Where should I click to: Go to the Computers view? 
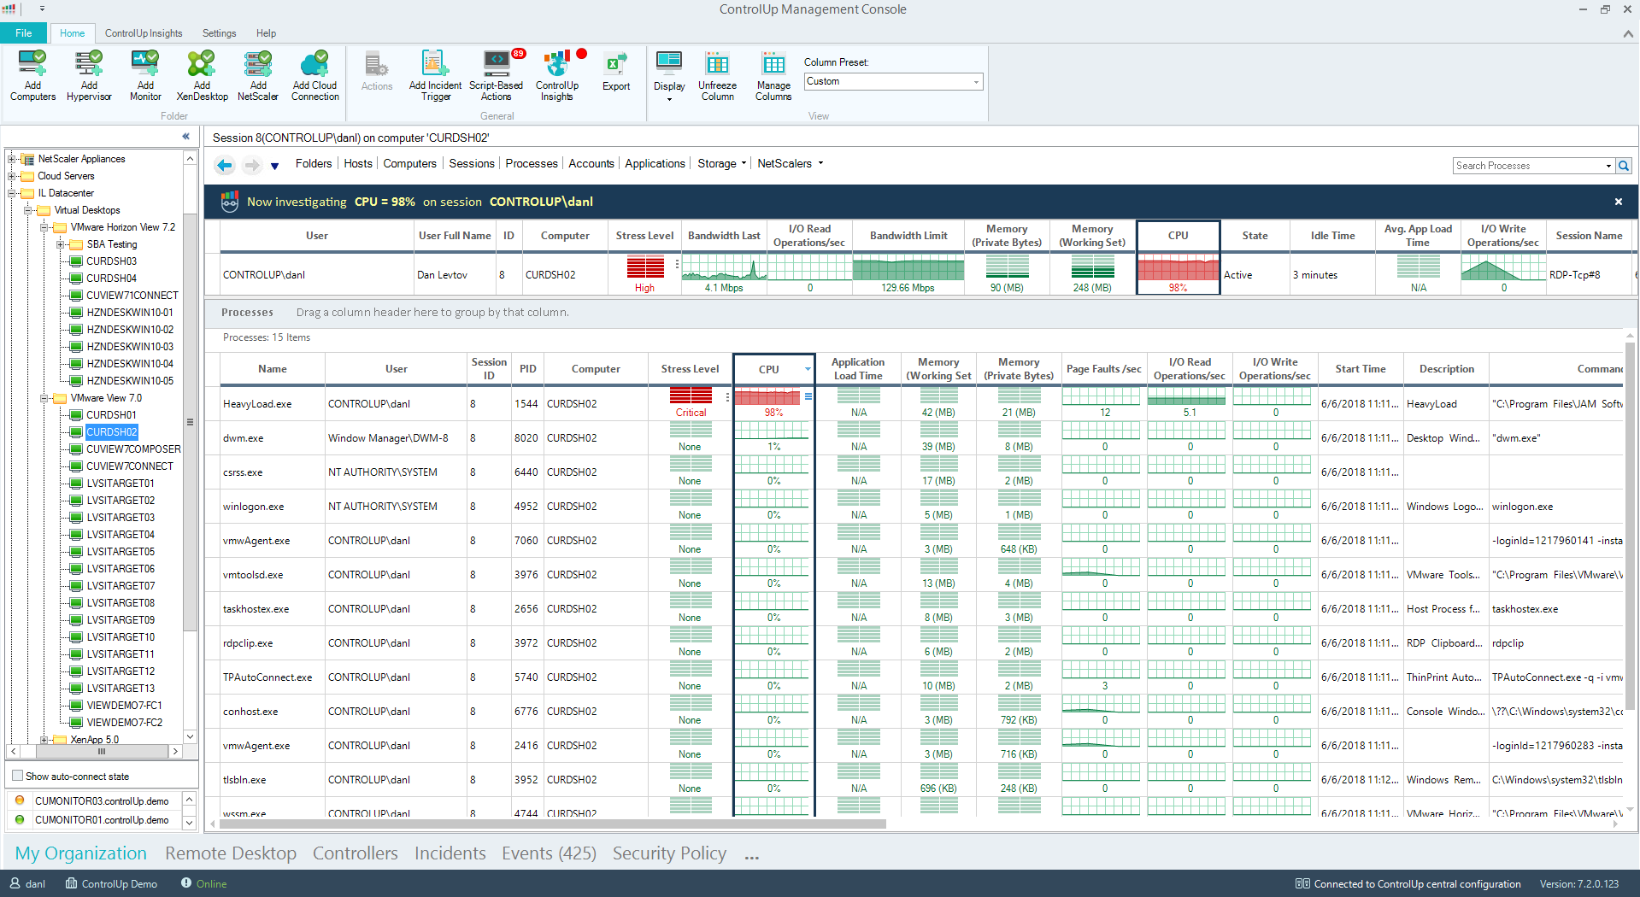coord(409,163)
